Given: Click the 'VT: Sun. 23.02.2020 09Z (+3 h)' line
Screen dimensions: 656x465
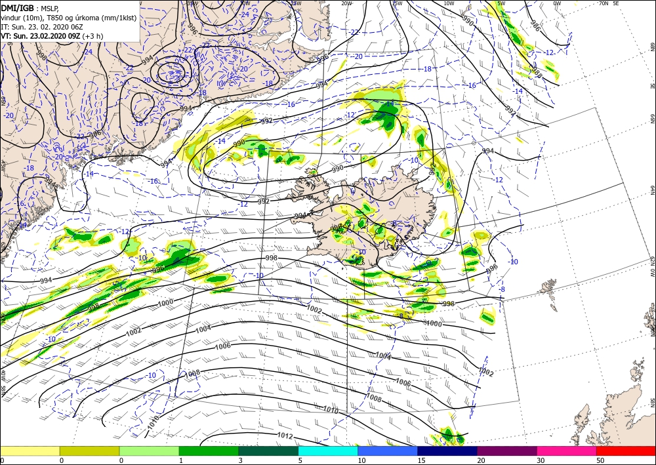Looking at the screenshot, I should (x=52, y=36).
